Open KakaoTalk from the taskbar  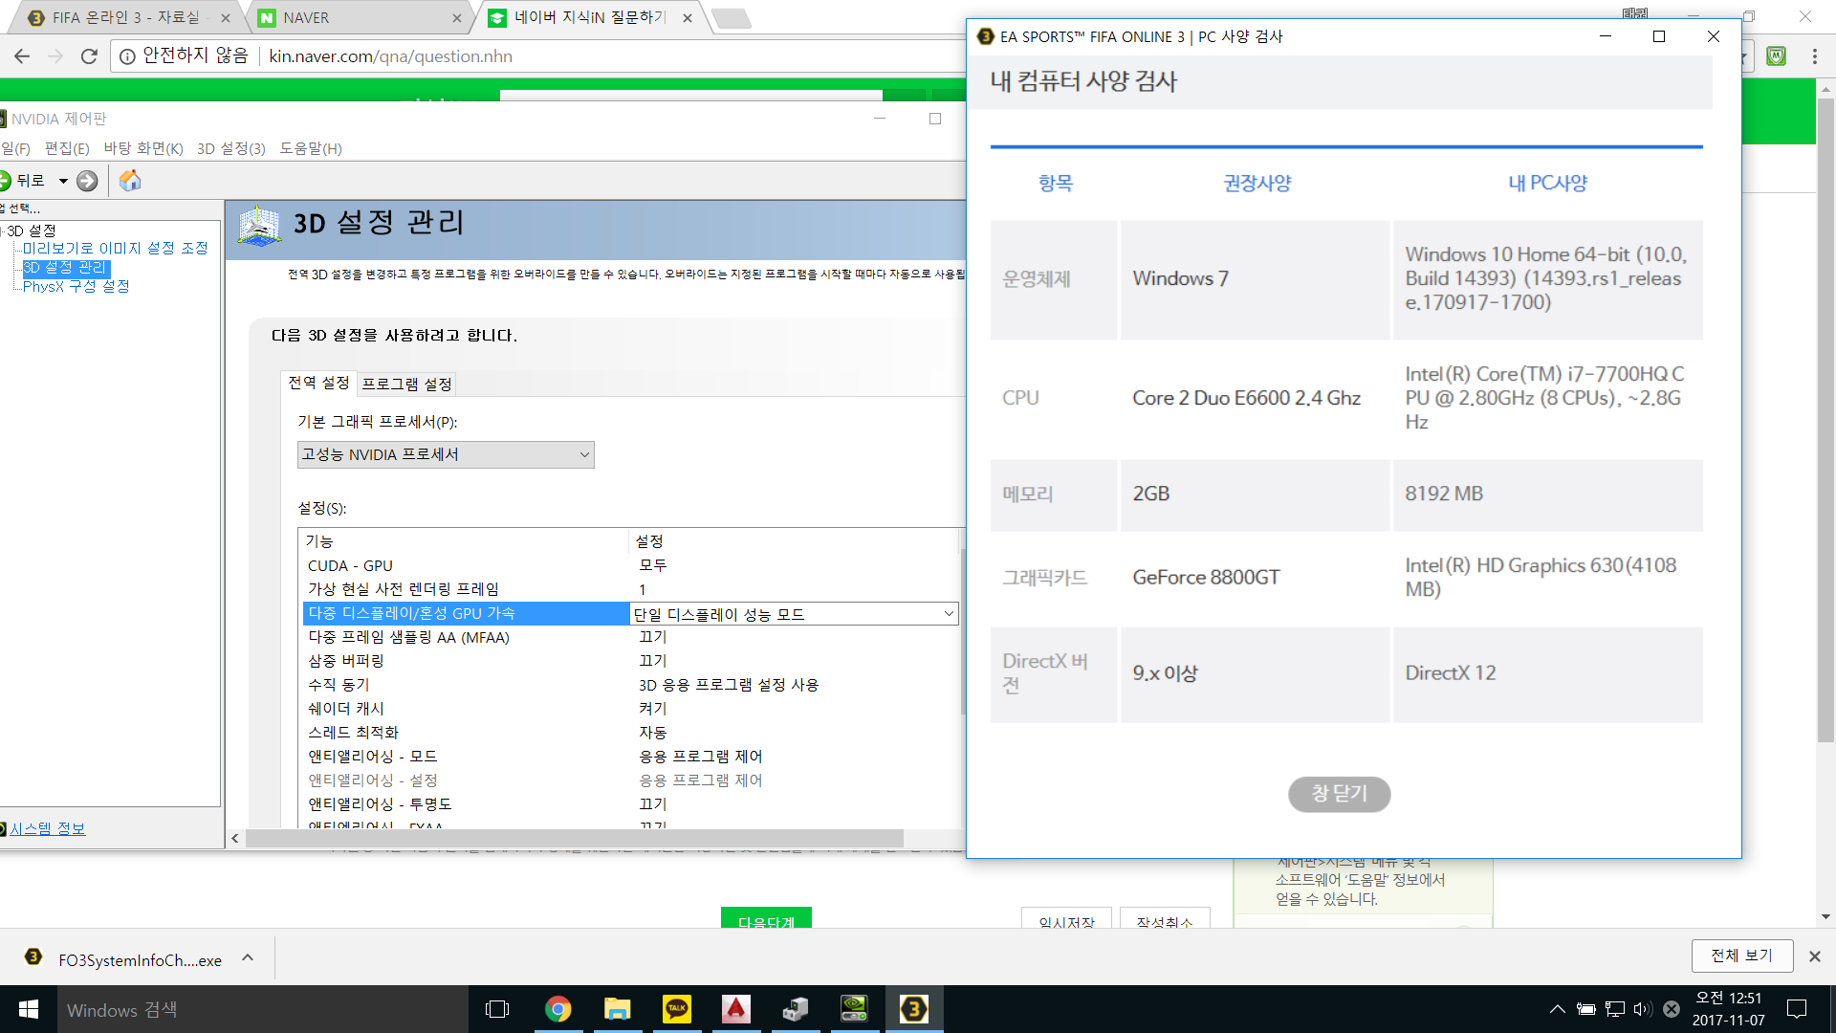(676, 1009)
